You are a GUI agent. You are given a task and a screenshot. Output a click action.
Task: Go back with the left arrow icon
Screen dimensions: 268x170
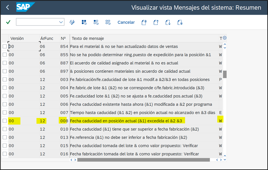pyautogui.click(x=8, y=7)
